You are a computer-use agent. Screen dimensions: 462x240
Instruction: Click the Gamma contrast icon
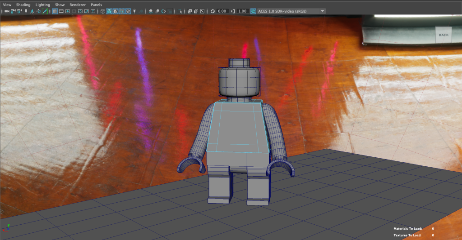(233, 11)
